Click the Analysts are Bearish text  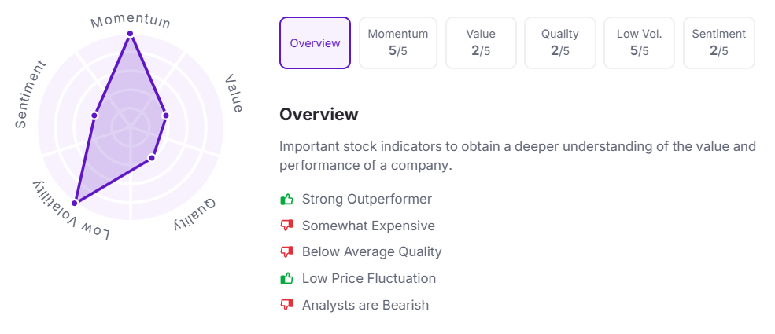coord(365,306)
